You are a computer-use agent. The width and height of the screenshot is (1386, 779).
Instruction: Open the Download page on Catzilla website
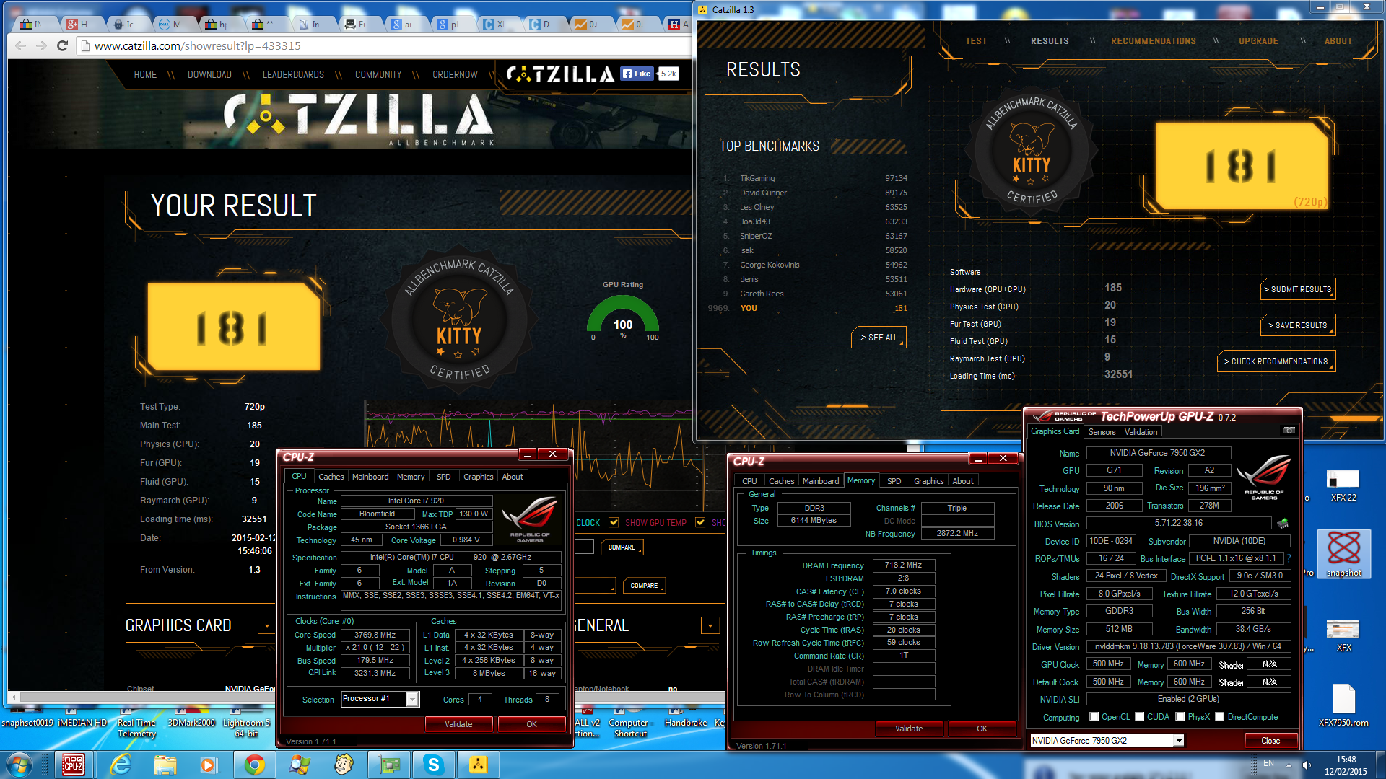[x=209, y=74]
